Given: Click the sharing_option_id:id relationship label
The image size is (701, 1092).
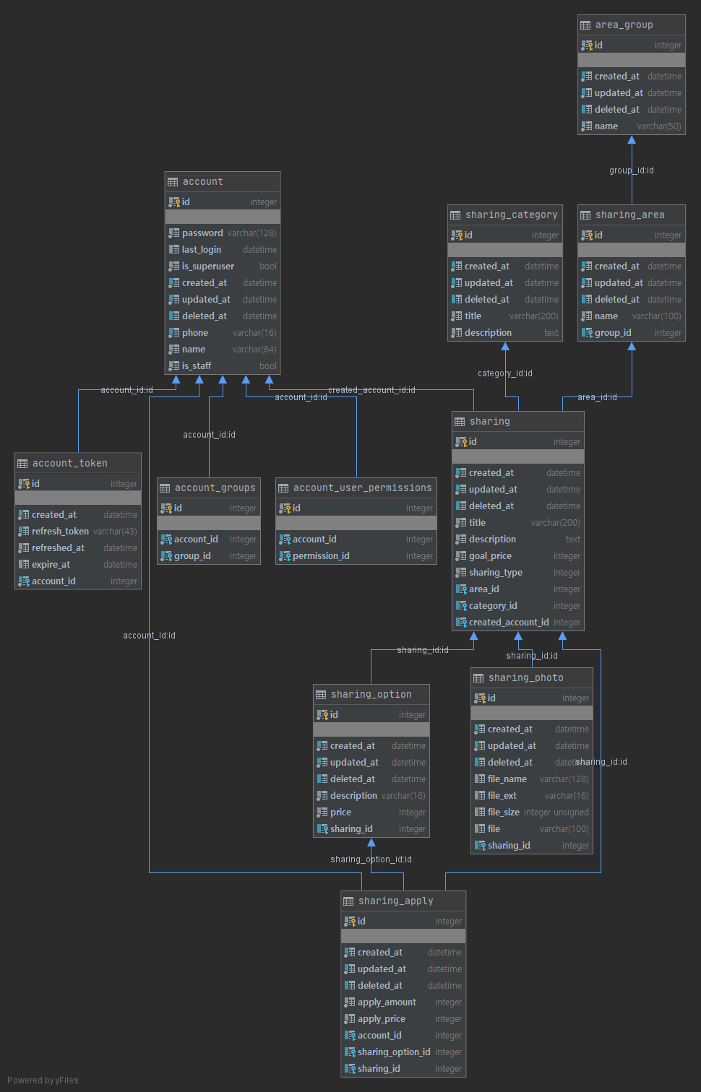Looking at the screenshot, I should (371, 859).
